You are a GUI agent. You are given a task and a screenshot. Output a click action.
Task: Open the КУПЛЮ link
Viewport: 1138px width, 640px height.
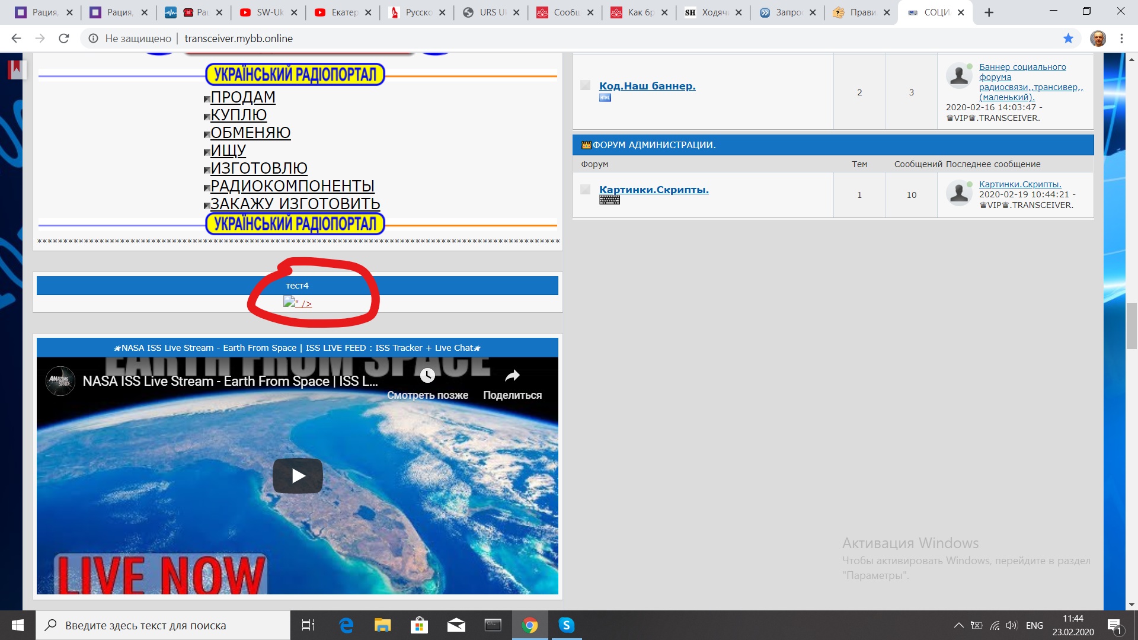pyautogui.click(x=238, y=115)
